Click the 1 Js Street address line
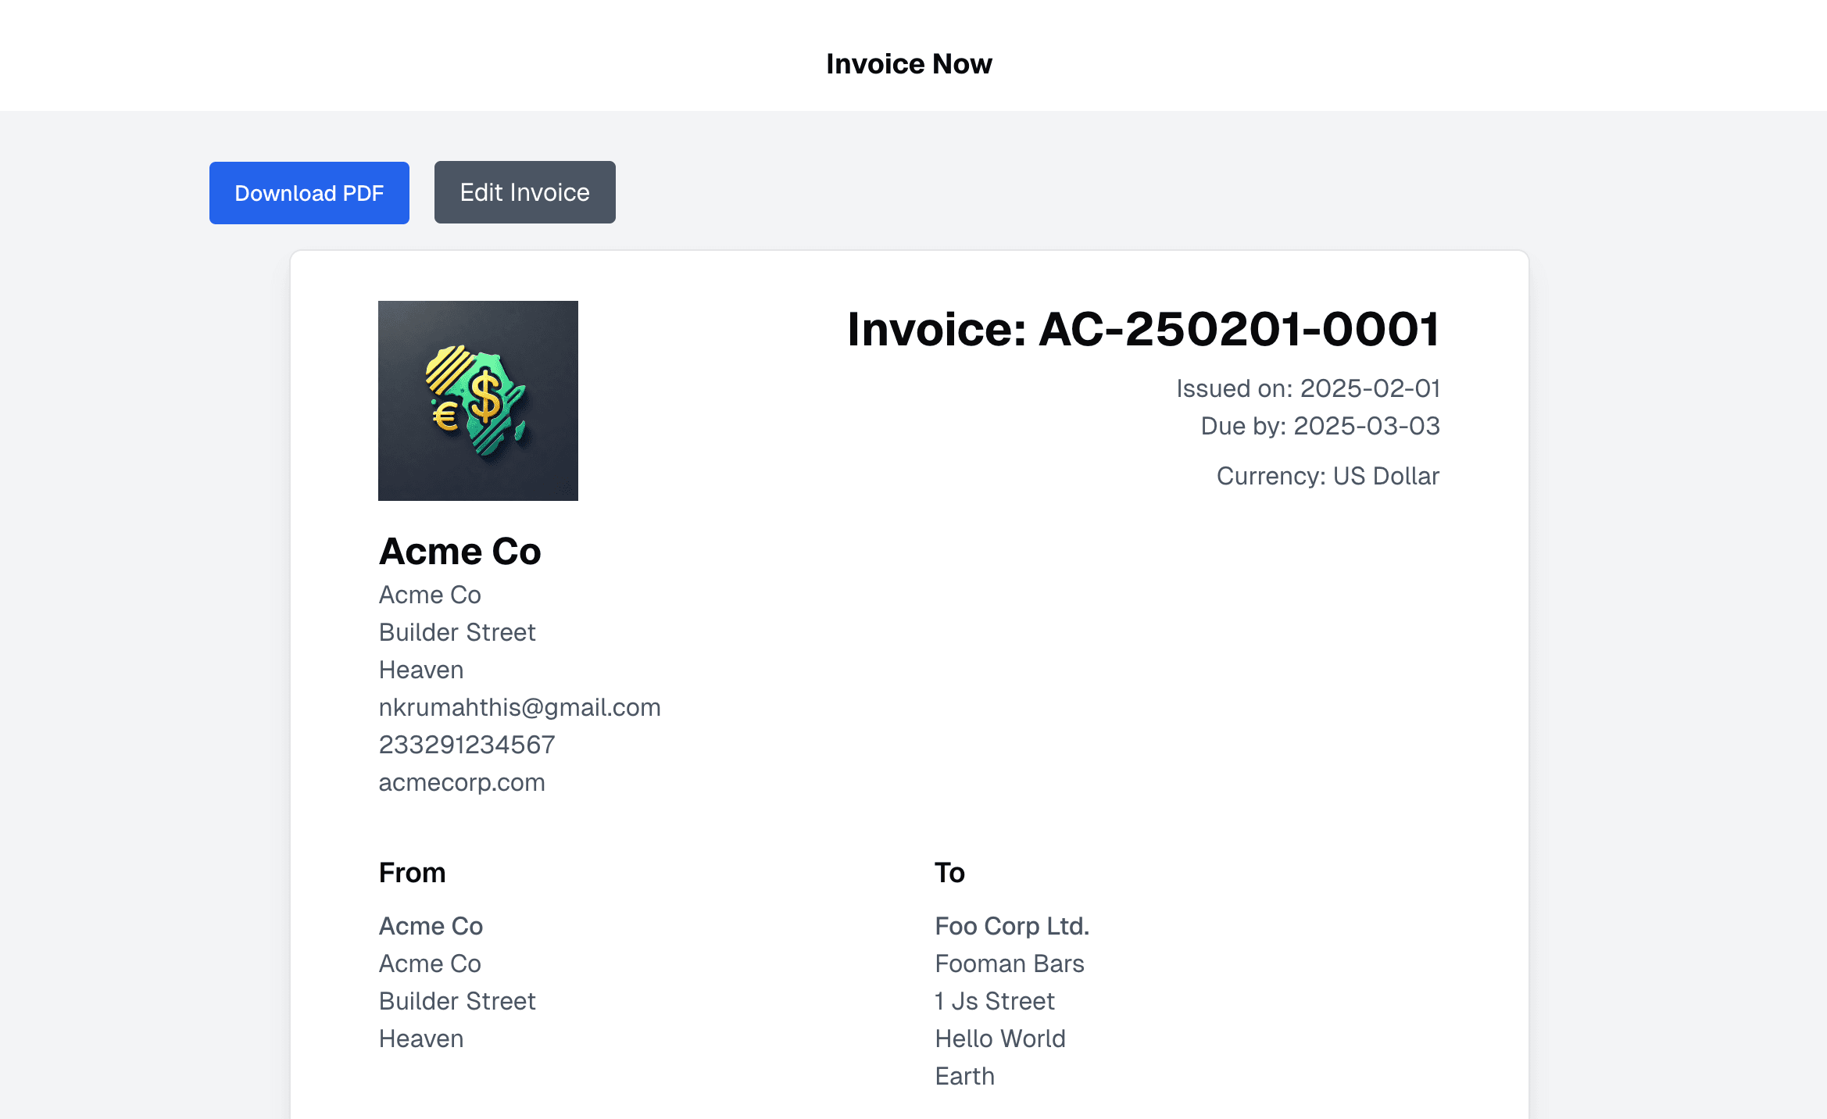The height and width of the screenshot is (1119, 1827). point(995,1001)
